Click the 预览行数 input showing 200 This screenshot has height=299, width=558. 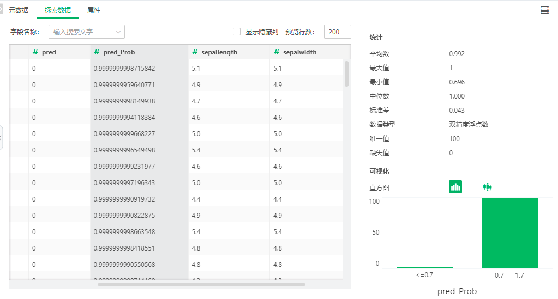click(337, 32)
